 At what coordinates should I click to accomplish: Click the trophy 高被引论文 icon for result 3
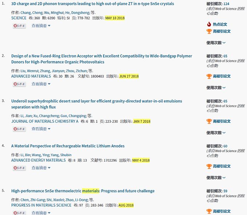pos(209,121)
